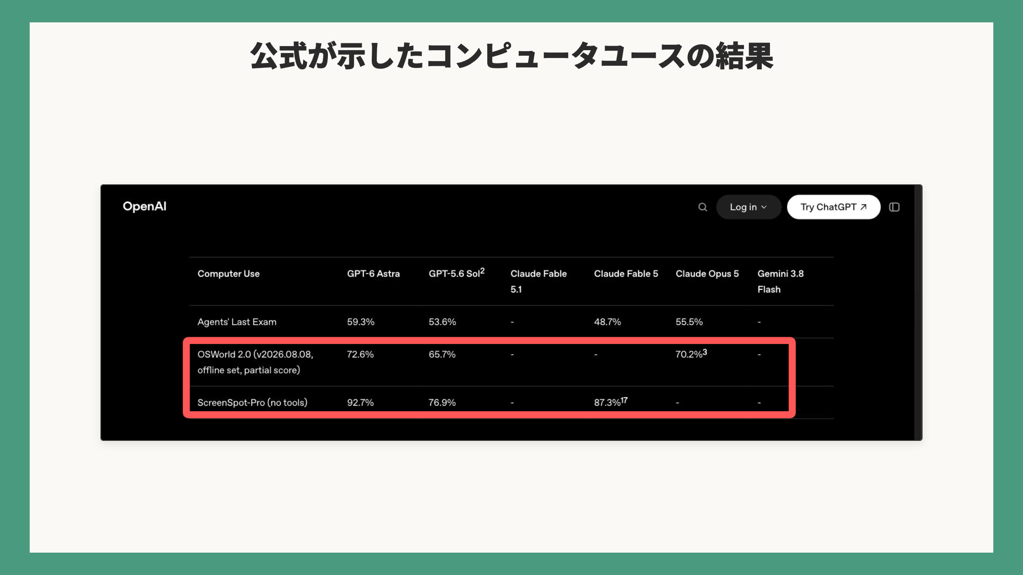Click the Claude Fable 5.1 header
The width and height of the screenshot is (1023, 575).
pyautogui.click(x=538, y=282)
